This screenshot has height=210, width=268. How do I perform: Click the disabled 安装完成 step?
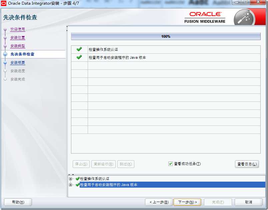coord(18,79)
